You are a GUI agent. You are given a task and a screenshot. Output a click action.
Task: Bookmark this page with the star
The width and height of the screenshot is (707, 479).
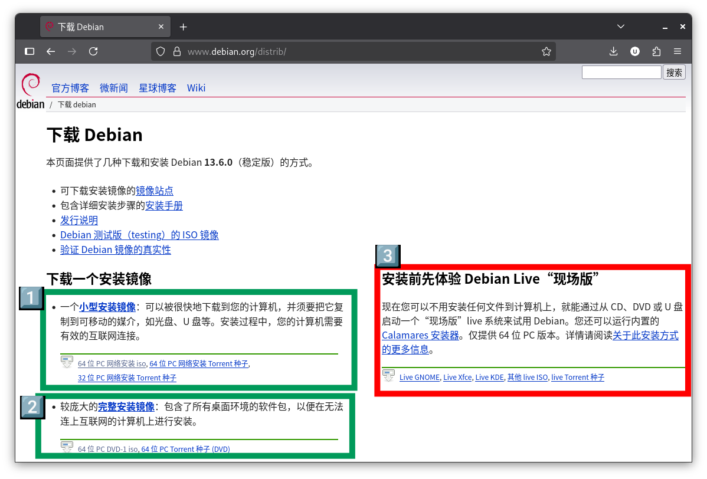pos(546,51)
